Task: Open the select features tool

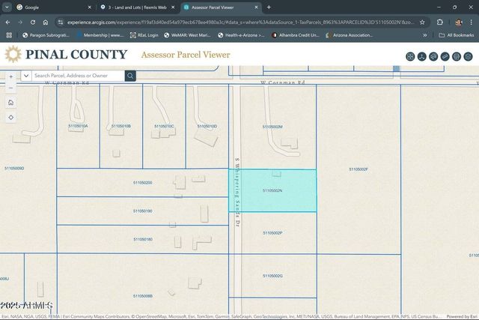Action: (x=433, y=56)
